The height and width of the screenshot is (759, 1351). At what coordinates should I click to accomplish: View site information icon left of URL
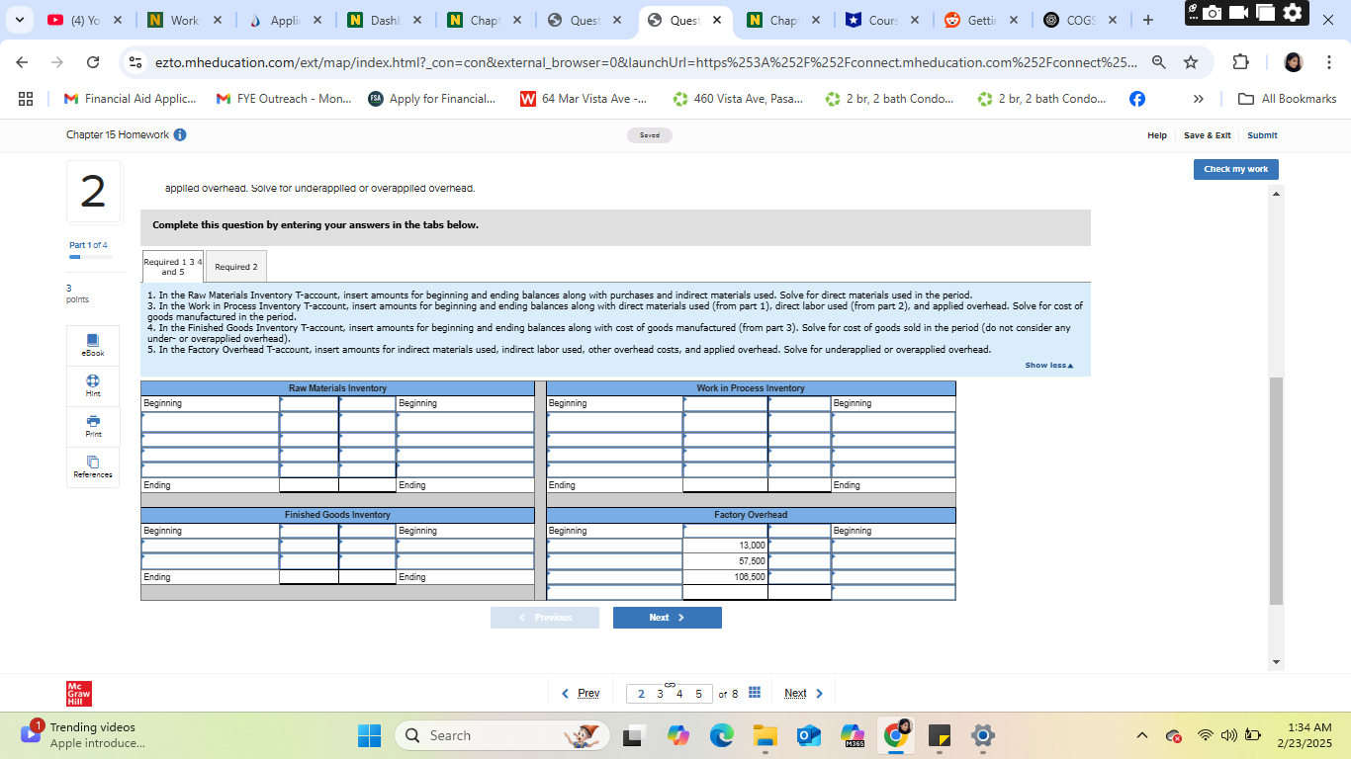[x=135, y=62]
